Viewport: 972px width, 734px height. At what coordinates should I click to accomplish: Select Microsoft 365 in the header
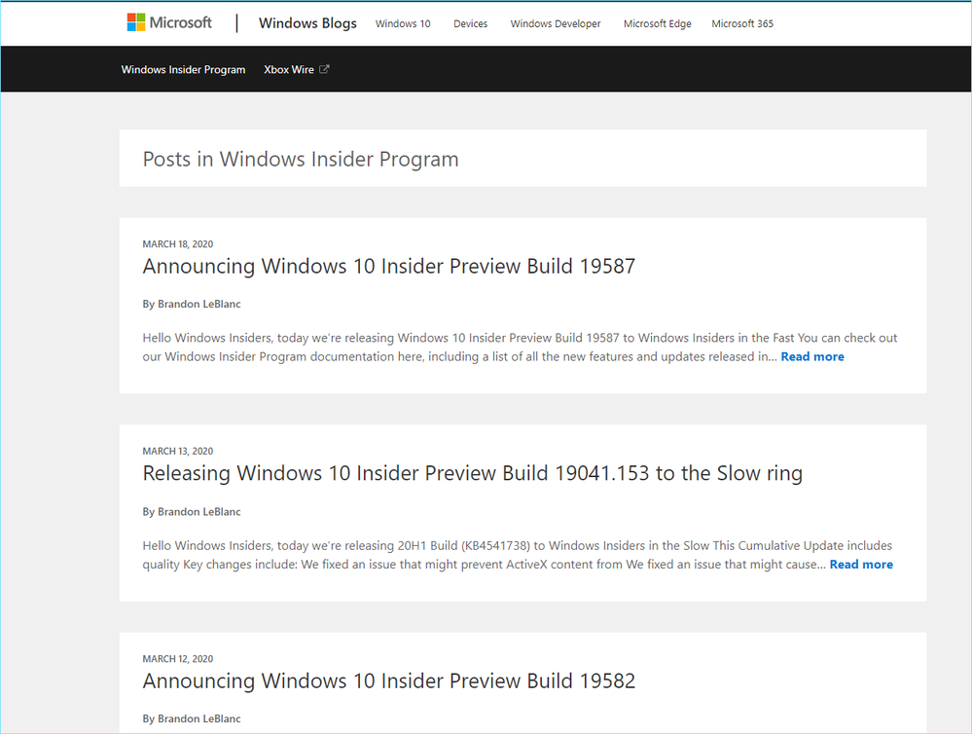pyautogui.click(x=742, y=23)
